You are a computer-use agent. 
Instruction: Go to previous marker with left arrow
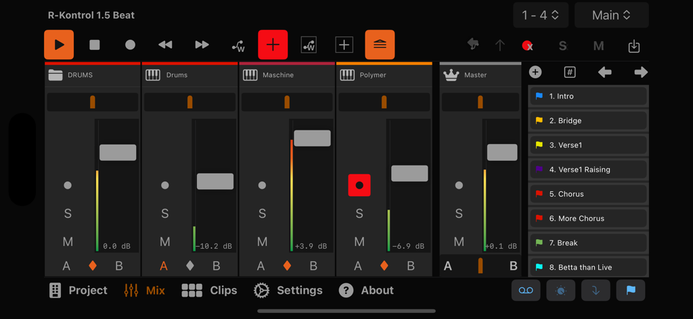click(604, 72)
